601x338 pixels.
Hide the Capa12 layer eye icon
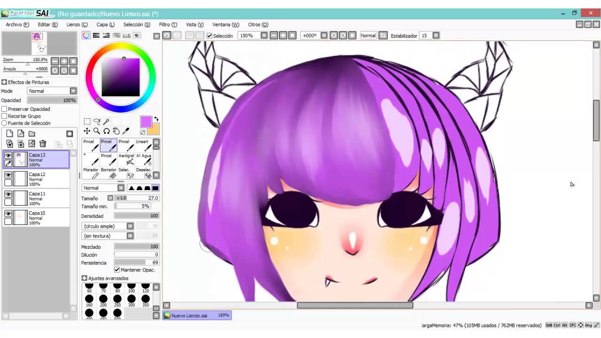pyautogui.click(x=8, y=175)
